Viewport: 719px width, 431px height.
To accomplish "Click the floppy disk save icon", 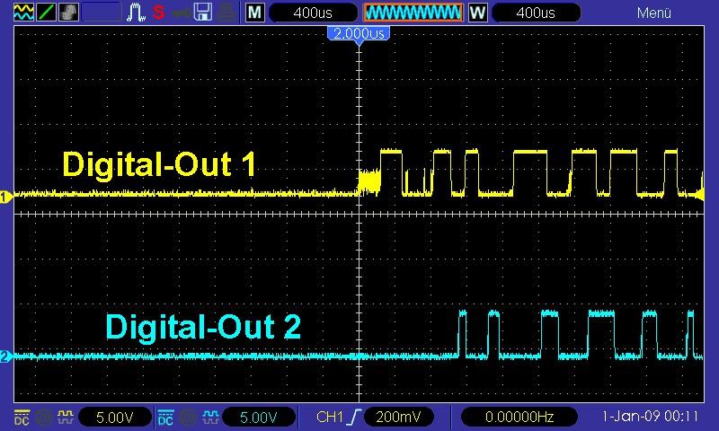I will (203, 12).
